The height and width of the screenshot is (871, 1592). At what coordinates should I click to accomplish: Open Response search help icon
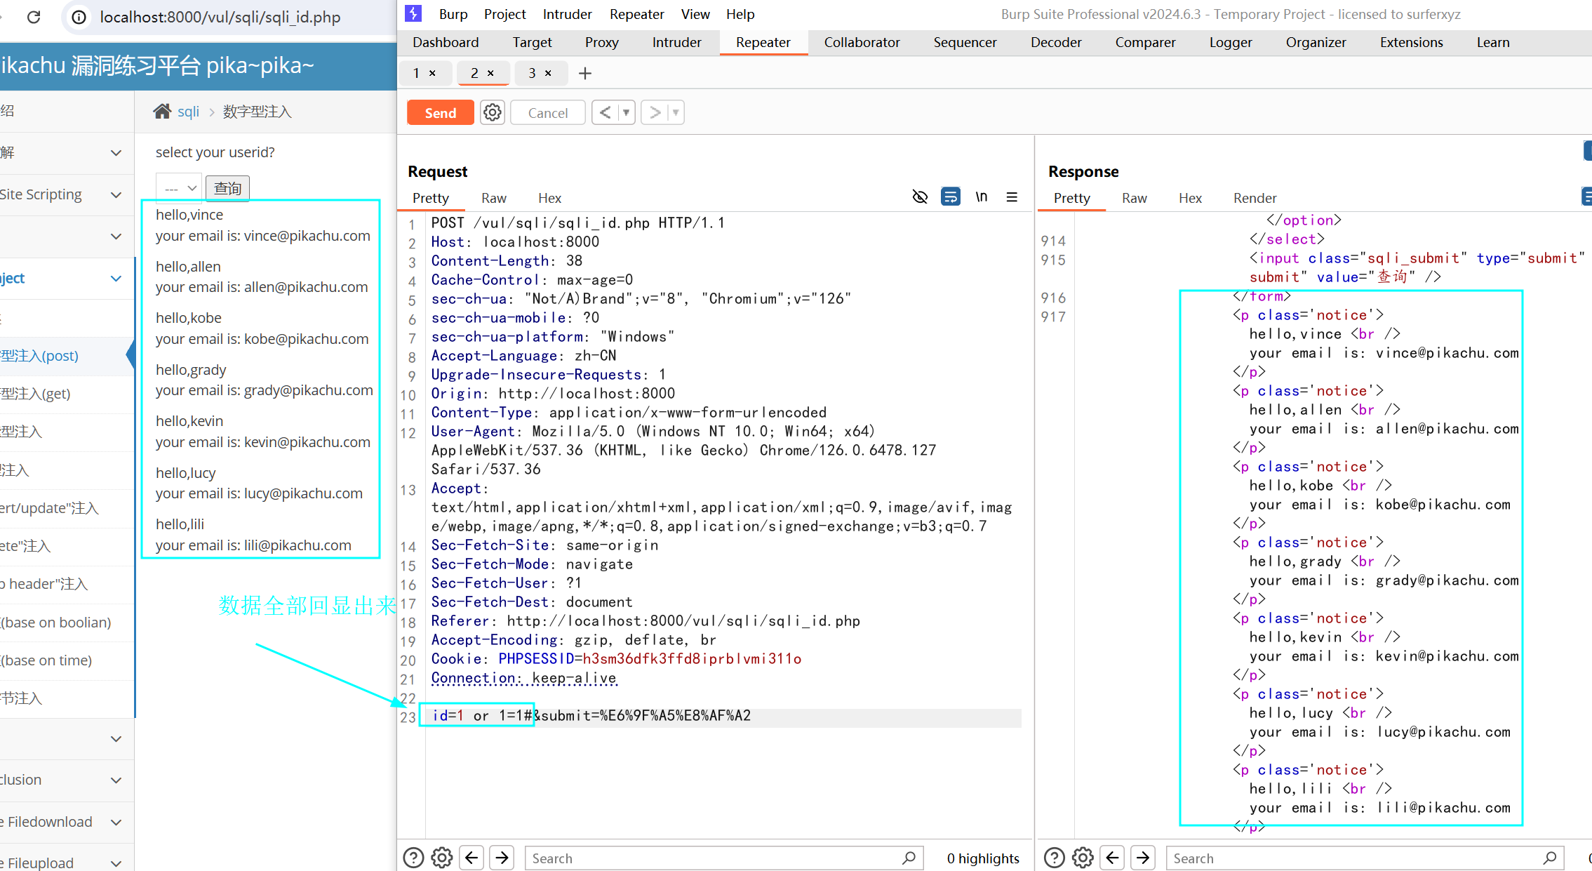tap(1055, 858)
